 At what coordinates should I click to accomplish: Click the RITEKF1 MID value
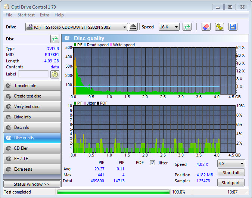52,55
